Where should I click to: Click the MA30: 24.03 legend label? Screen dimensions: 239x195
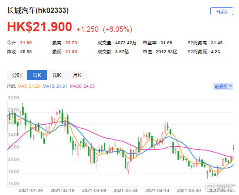point(82,86)
